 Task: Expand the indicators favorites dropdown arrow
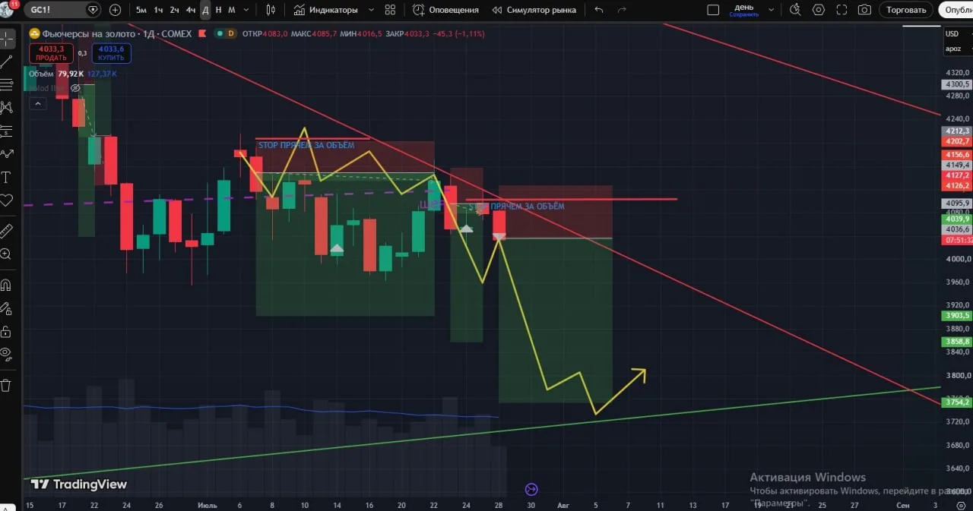pyautogui.click(x=371, y=10)
